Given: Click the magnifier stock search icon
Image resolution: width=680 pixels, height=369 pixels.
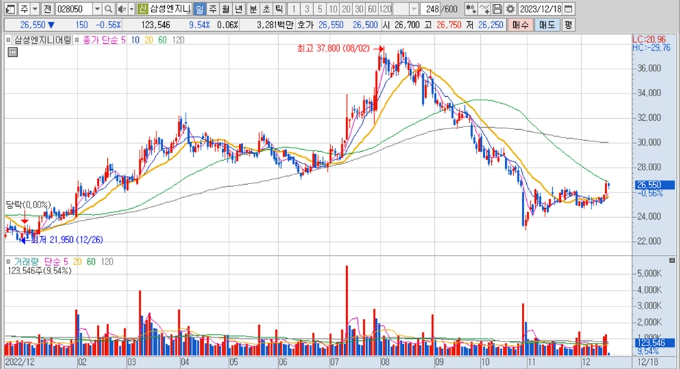Looking at the screenshot, I should tap(109, 9).
